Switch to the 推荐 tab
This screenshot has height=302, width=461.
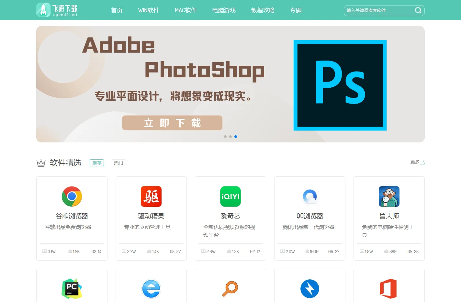97,163
